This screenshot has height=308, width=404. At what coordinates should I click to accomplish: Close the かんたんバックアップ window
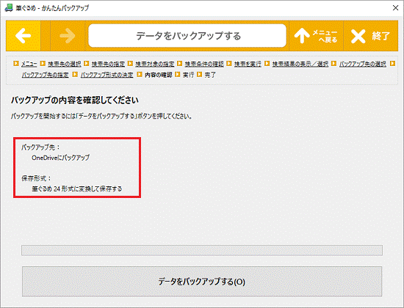[395, 8]
